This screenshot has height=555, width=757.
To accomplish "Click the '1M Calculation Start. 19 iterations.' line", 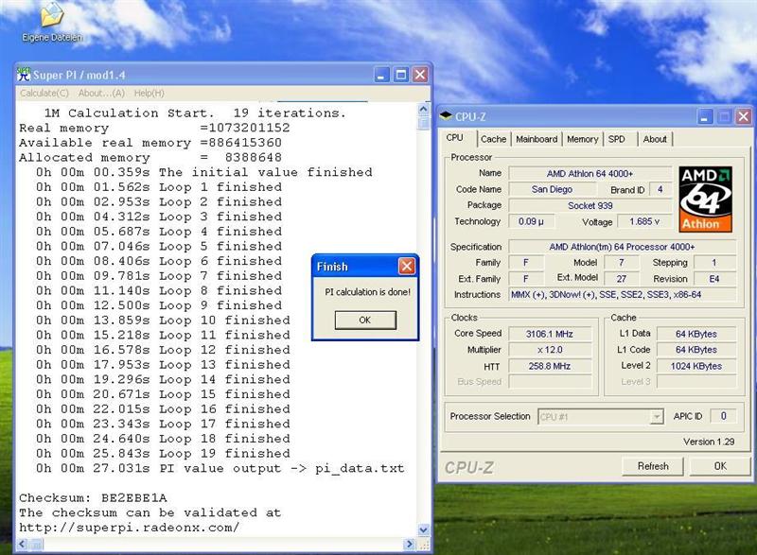I will [x=195, y=113].
